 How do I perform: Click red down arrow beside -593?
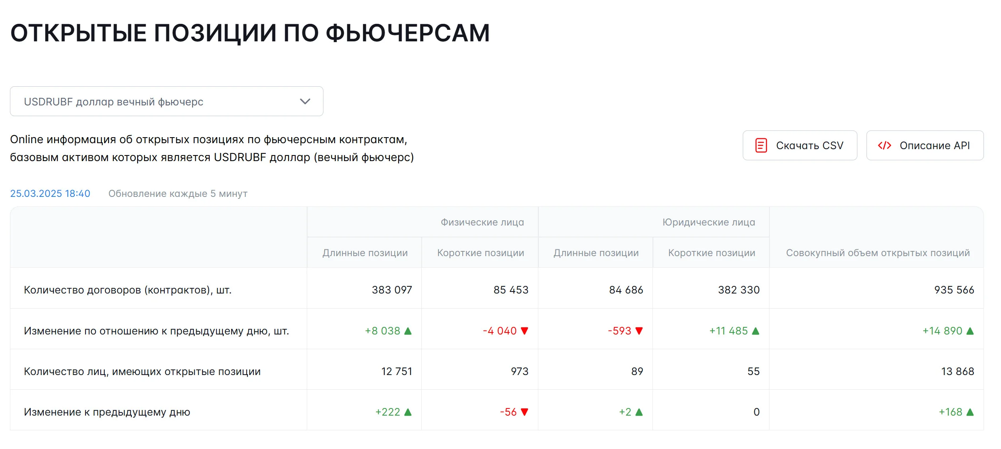tap(639, 331)
